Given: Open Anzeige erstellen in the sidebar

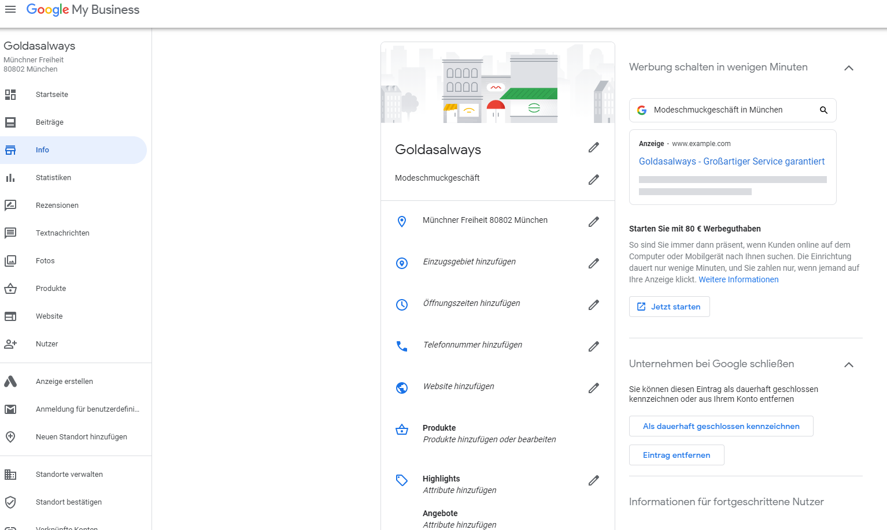Looking at the screenshot, I should 73,382.
